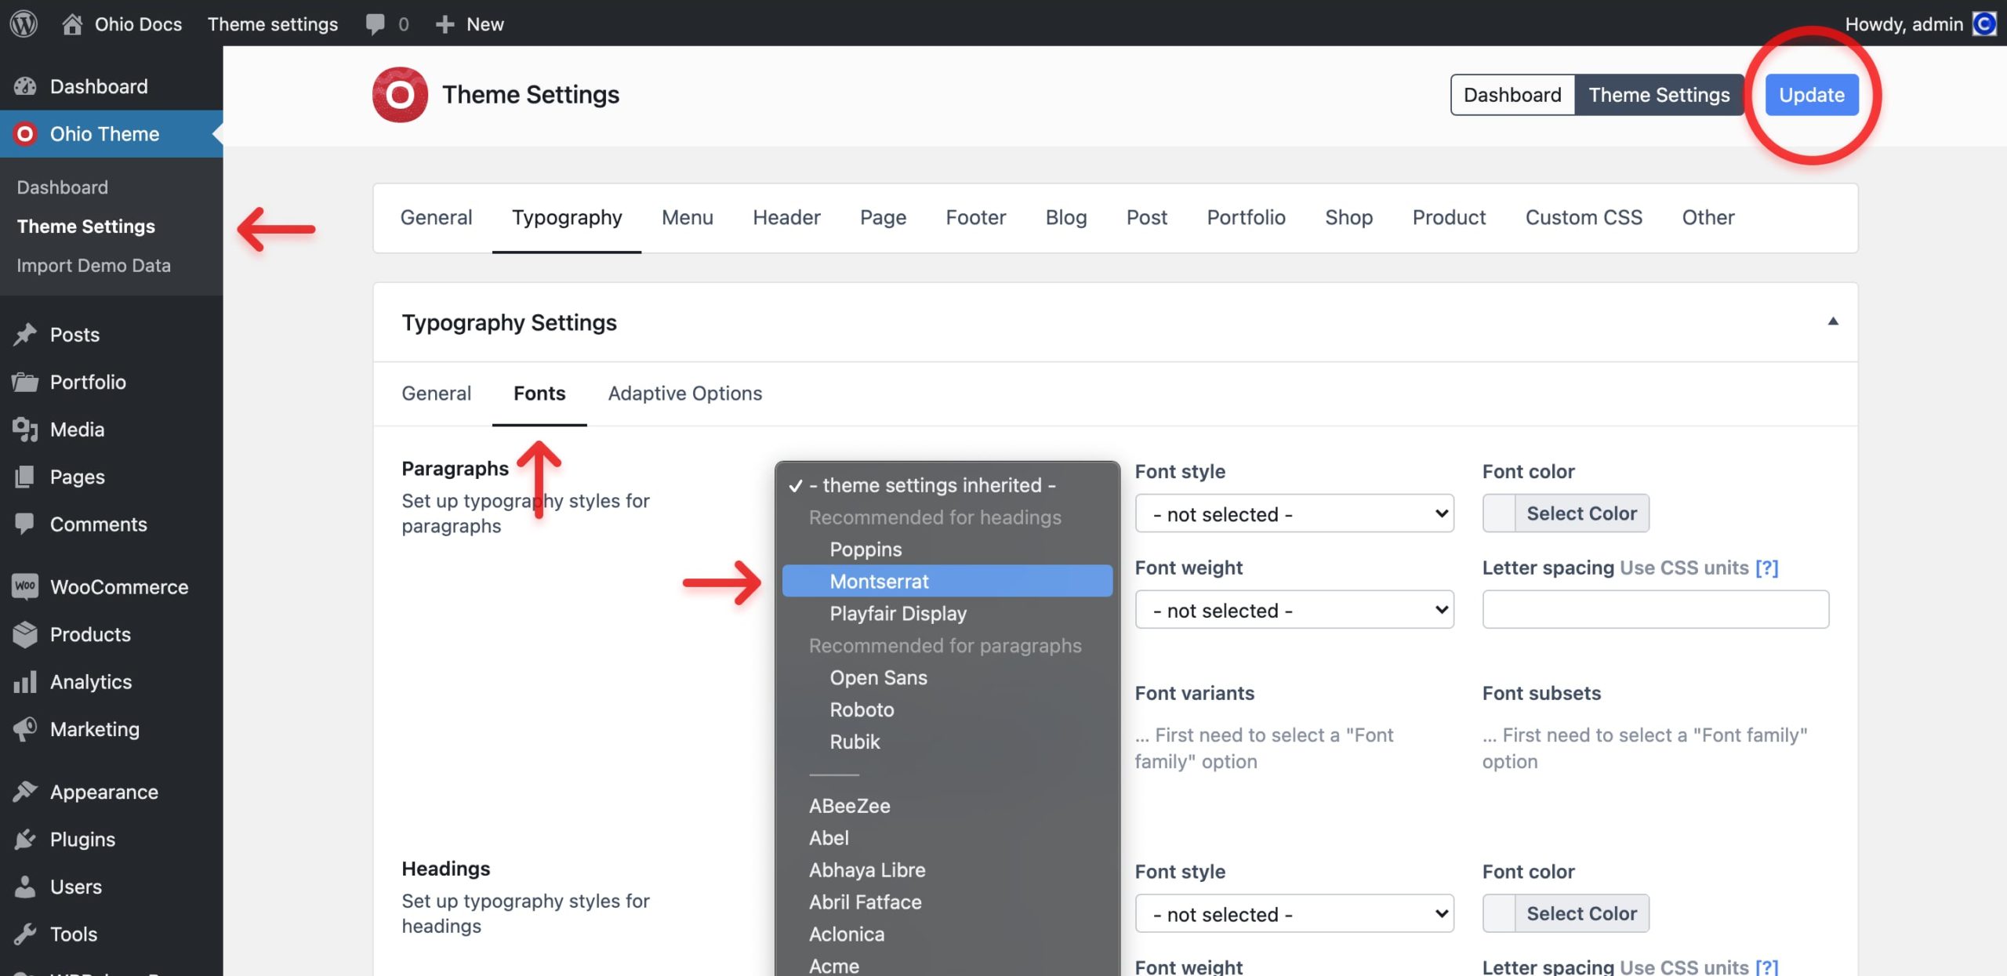Open Headings Font style dropdown
This screenshot has width=2007, height=976.
coord(1294,913)
